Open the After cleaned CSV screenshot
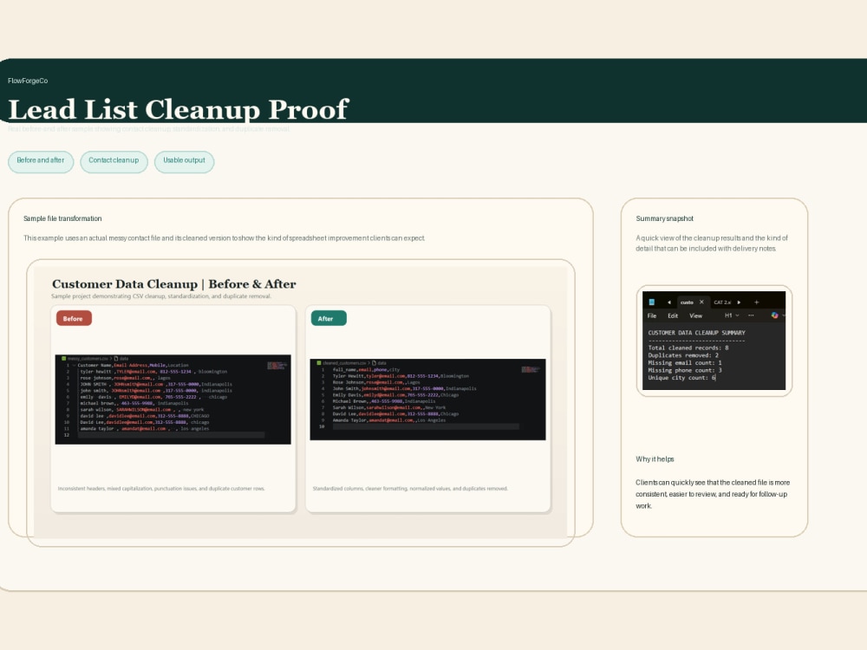867x650 pixels. tap(428, 399)
